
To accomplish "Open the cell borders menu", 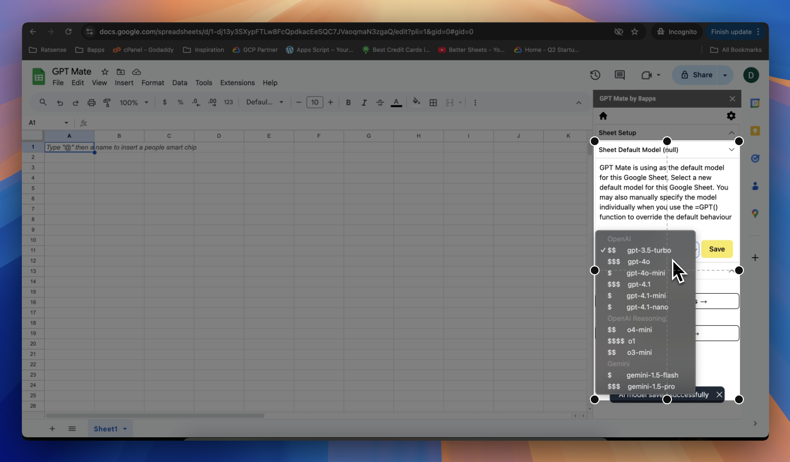I will [433, 102].
